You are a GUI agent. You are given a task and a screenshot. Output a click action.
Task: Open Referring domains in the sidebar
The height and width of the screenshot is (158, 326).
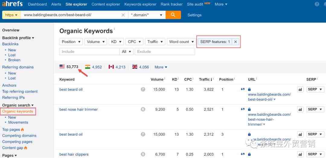pyautogui.click(x=18, y=67)
